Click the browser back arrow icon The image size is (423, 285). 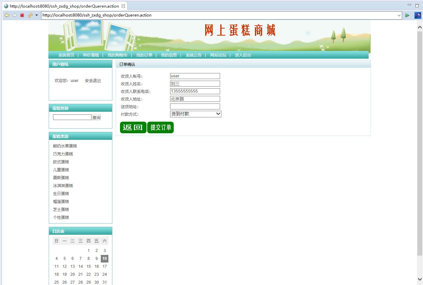click(x=7, y=15)
